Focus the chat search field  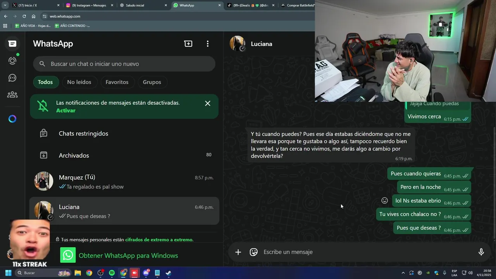click(x=124, y=64)
